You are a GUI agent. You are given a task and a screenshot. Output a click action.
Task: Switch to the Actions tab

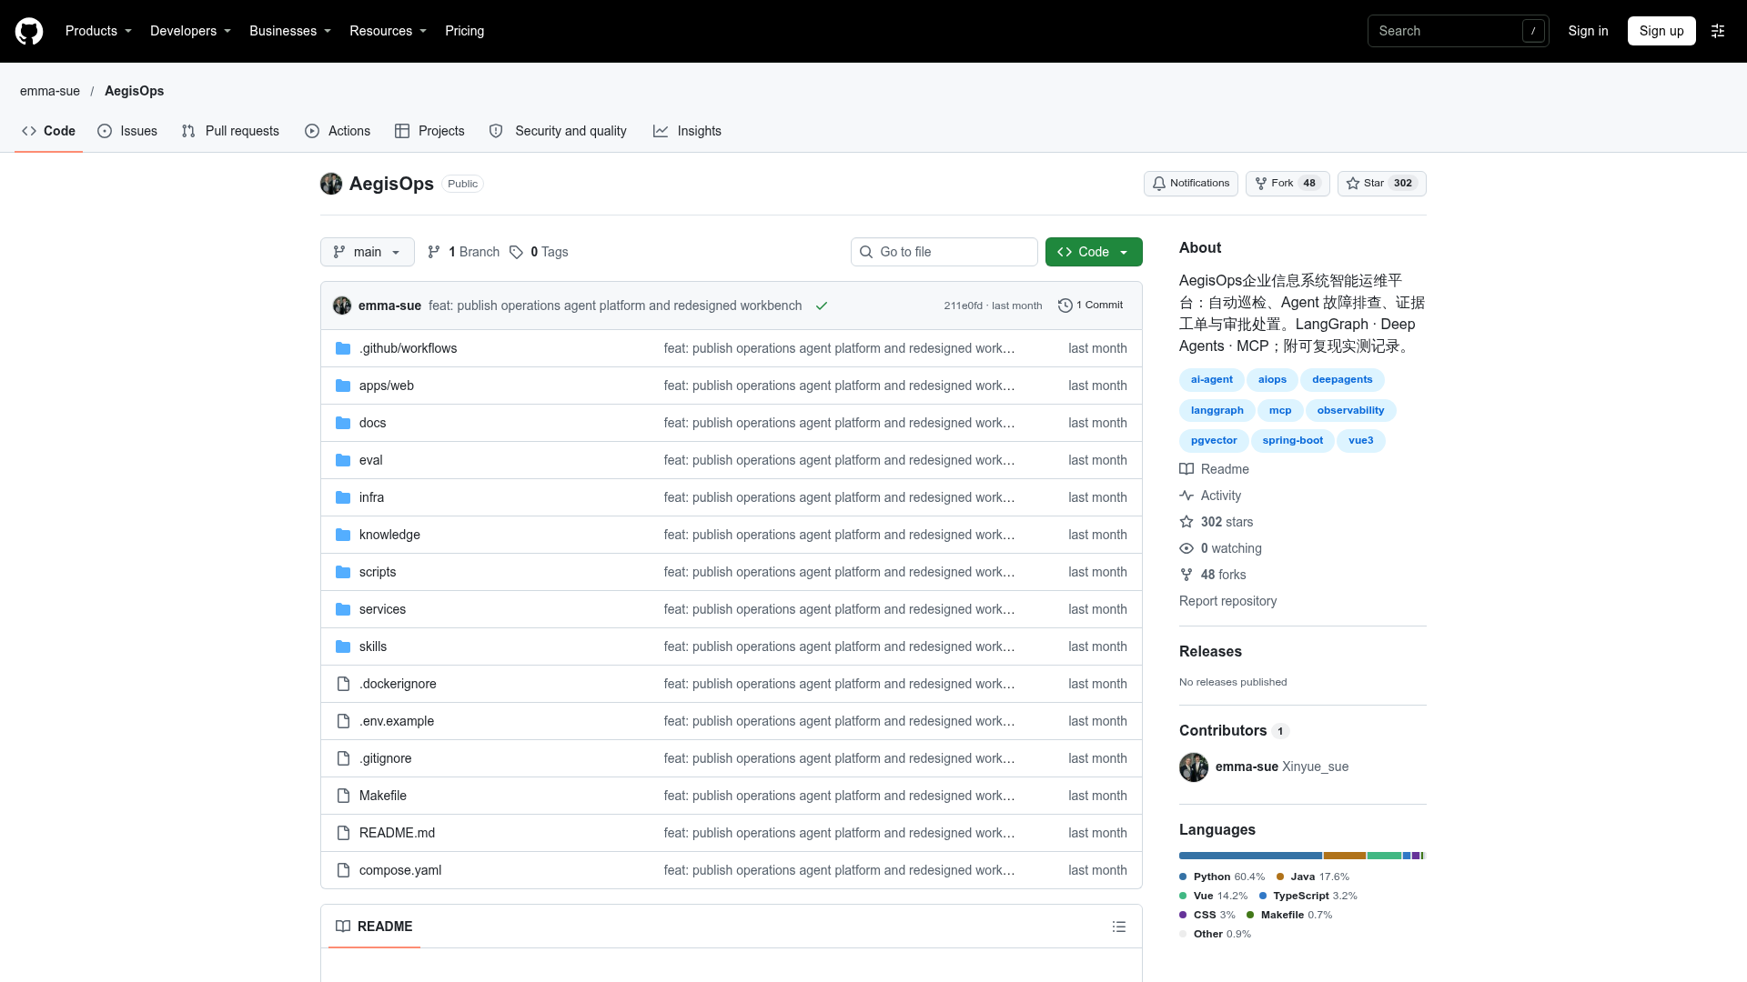(x=338, y=131)
